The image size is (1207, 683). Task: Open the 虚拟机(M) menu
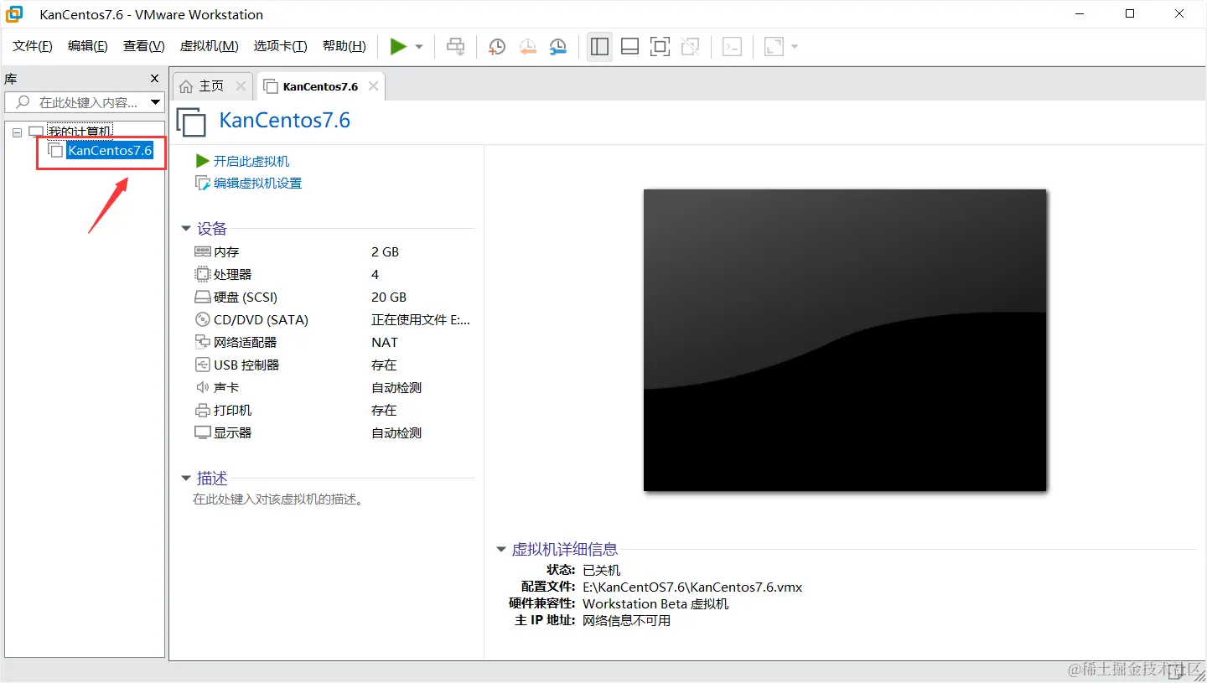[x=209, y=46]
